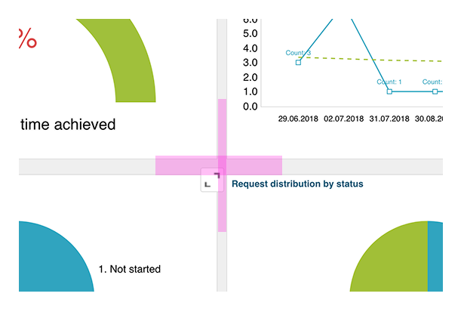Click the '1. Not started' legend label
This screenshot has width=464, height=312.
click(130, 269)
